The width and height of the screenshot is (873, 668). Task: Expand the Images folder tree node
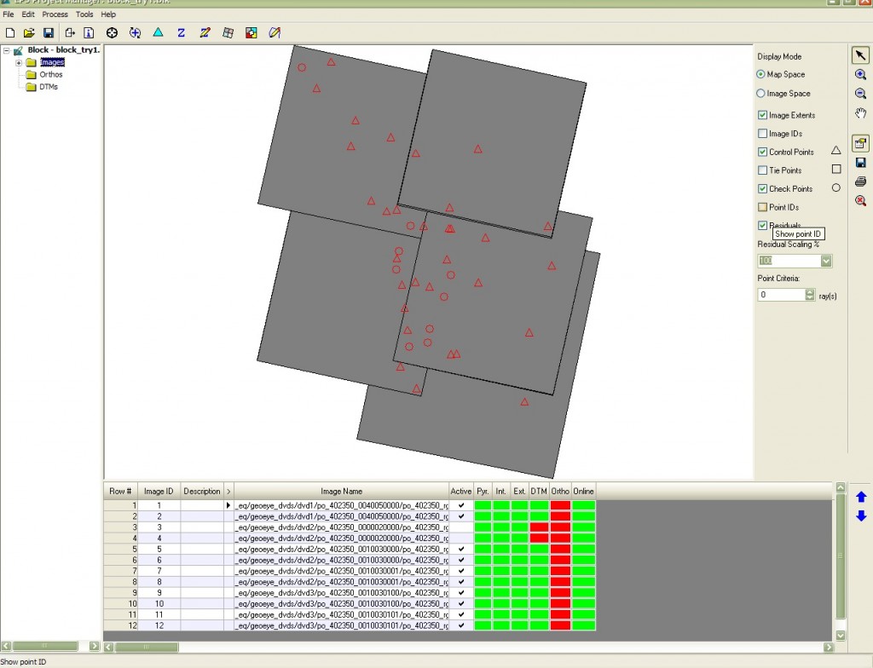pyautogui.click(x=19, y=62)
